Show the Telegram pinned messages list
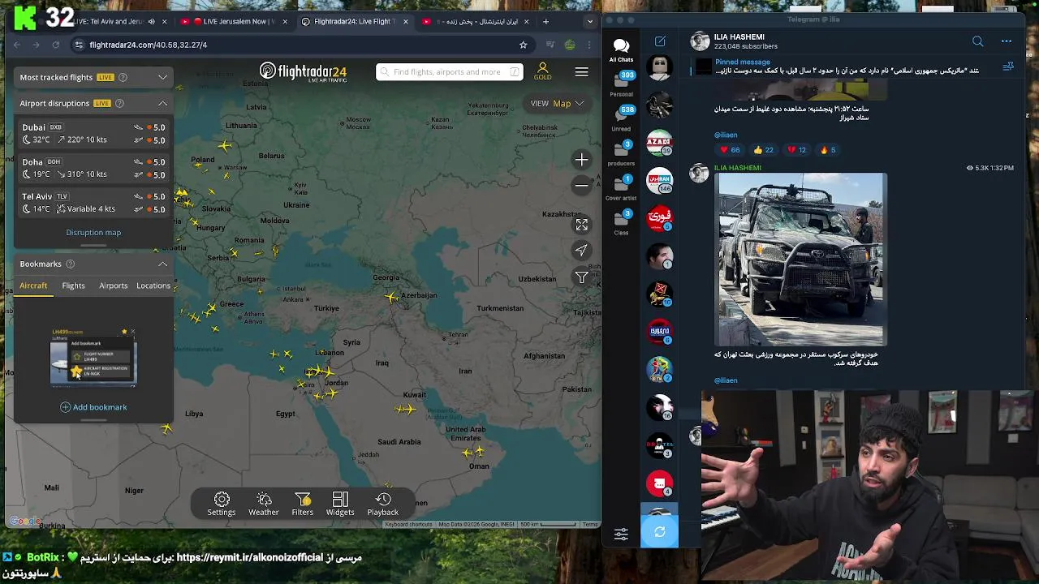The width and height of the screenshot is (1039, 584). coord(1008,67)
